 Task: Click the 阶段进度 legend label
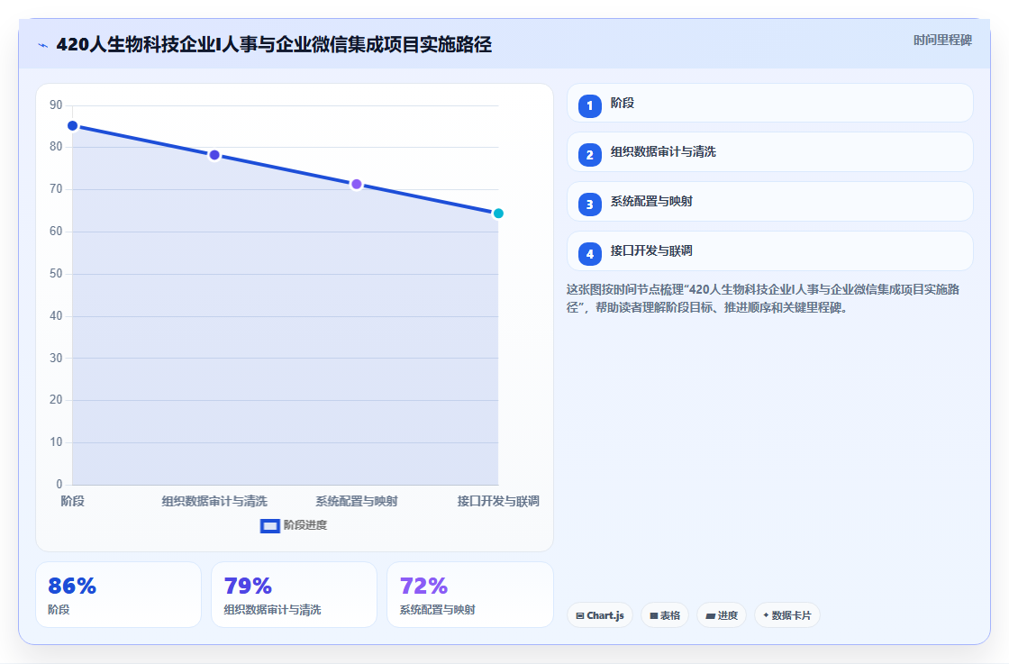coord(305,525)
